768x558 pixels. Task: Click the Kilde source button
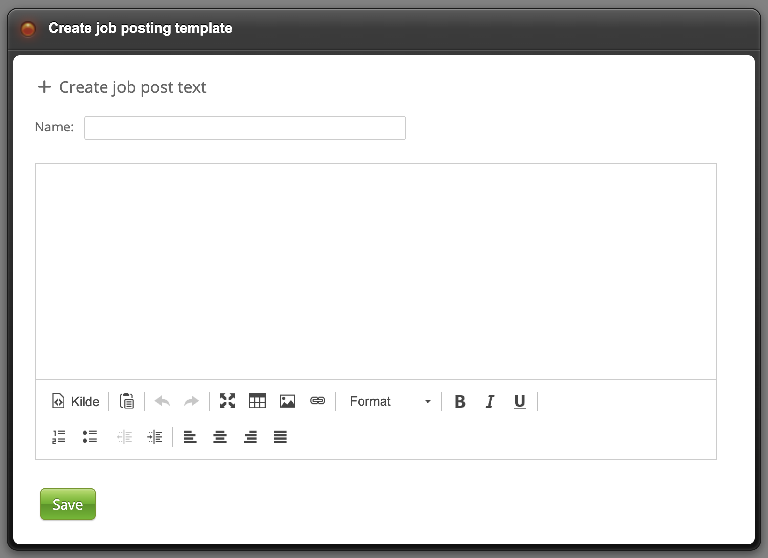76,401
